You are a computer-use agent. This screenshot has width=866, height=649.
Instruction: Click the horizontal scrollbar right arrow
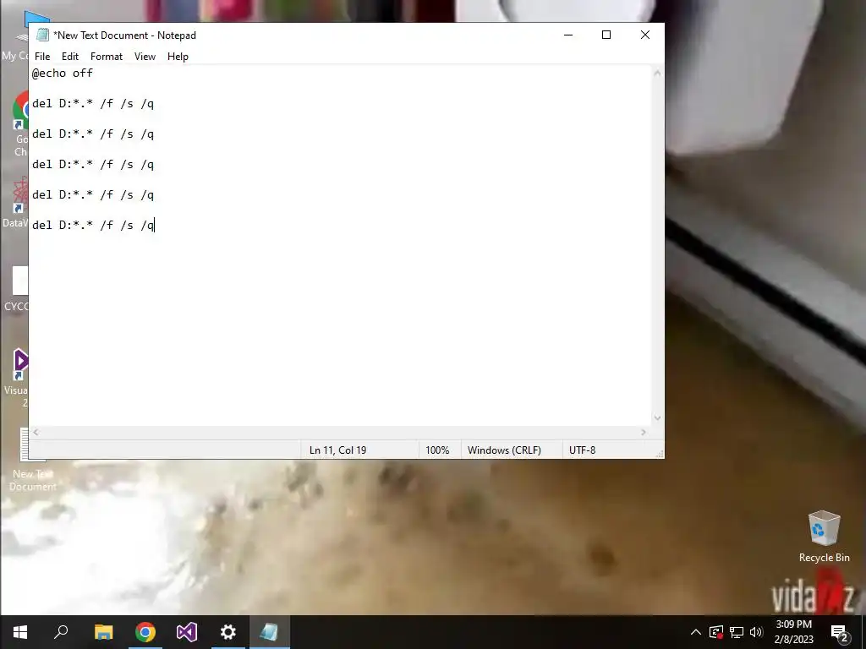click(644, 432)
